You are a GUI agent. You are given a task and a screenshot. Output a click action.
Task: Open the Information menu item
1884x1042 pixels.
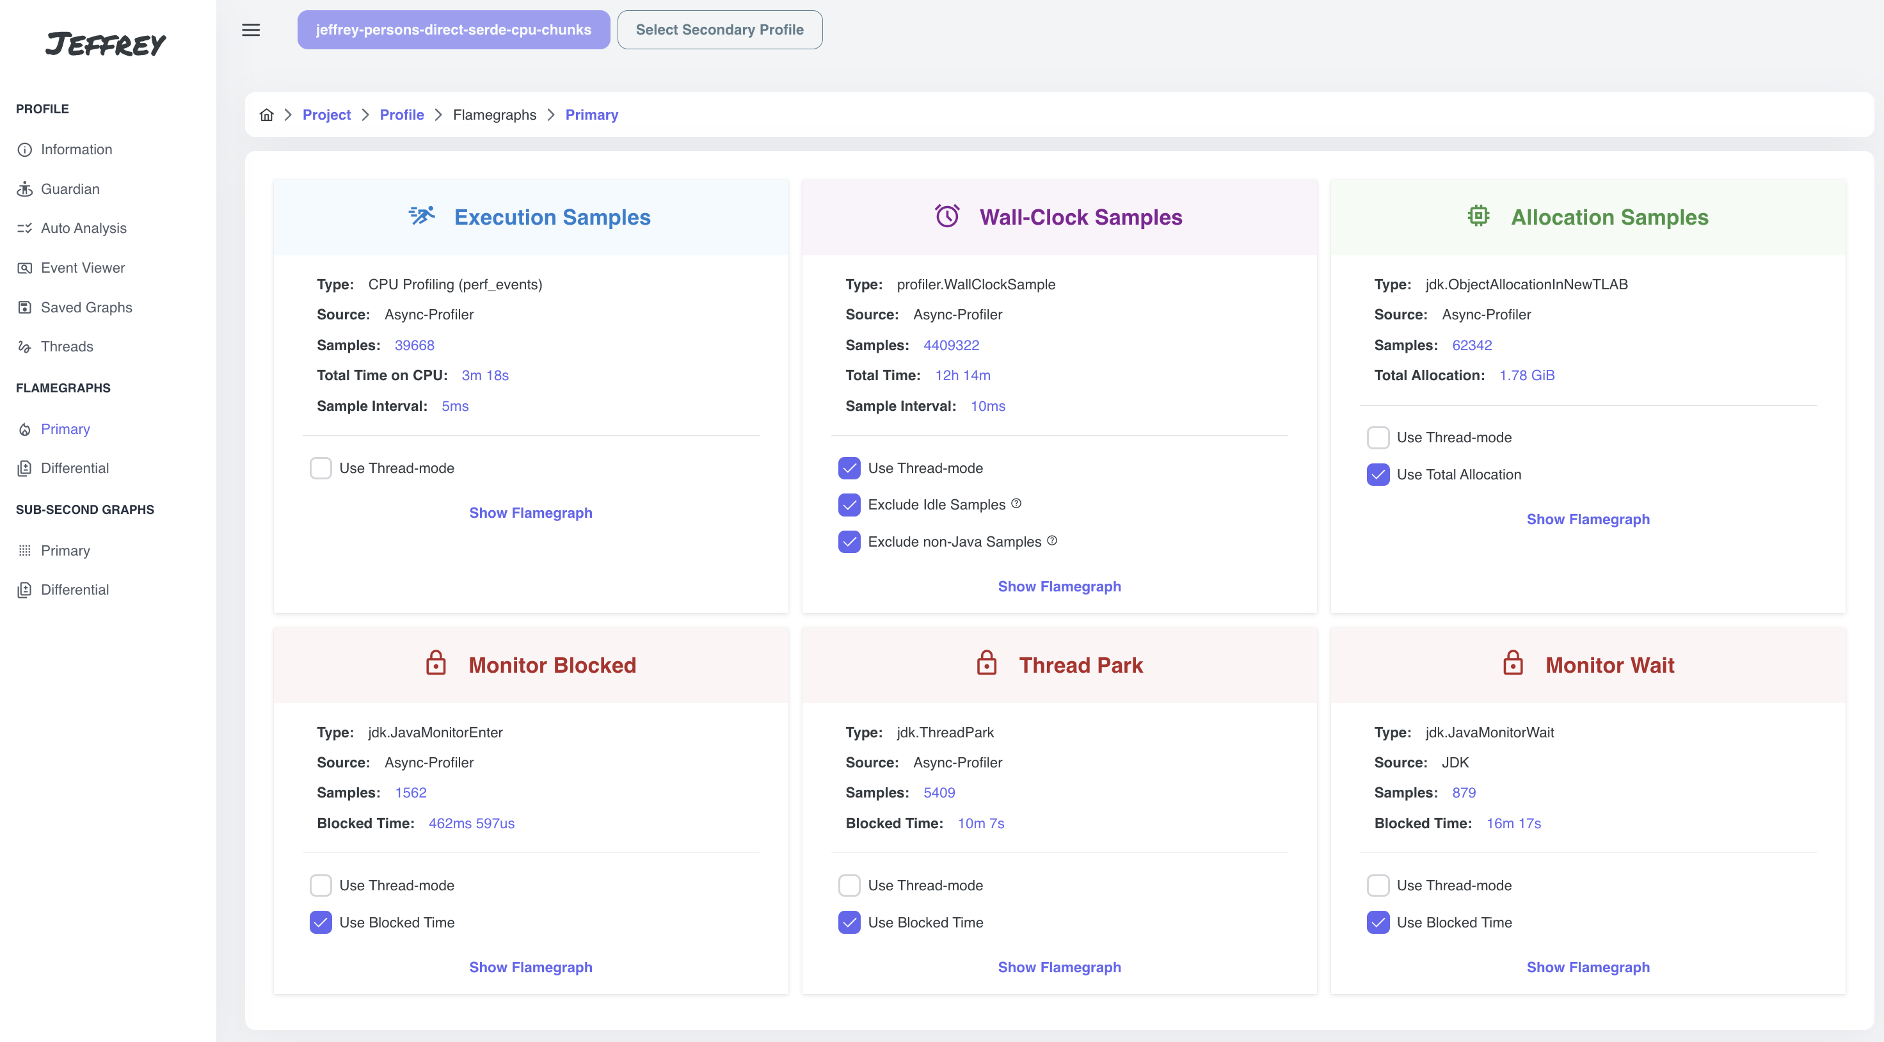pyautogui.click(x=77, y=149)
